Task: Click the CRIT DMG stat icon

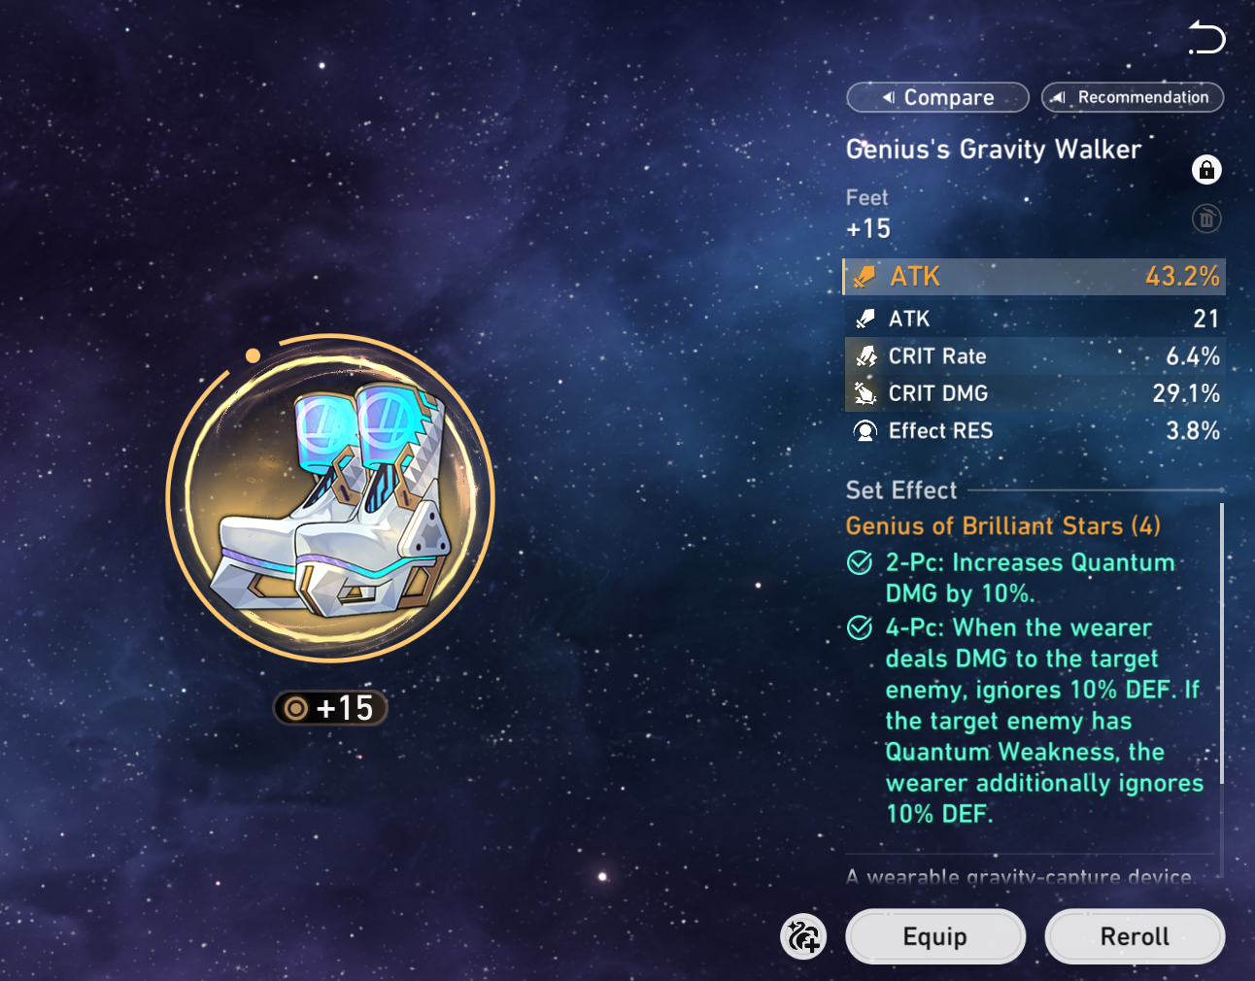Action: pos(865,393)
